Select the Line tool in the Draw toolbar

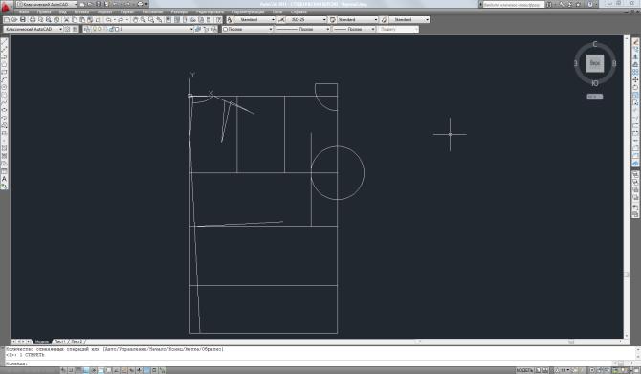click(5, 41)
